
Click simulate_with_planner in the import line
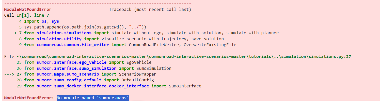(252, 33)
